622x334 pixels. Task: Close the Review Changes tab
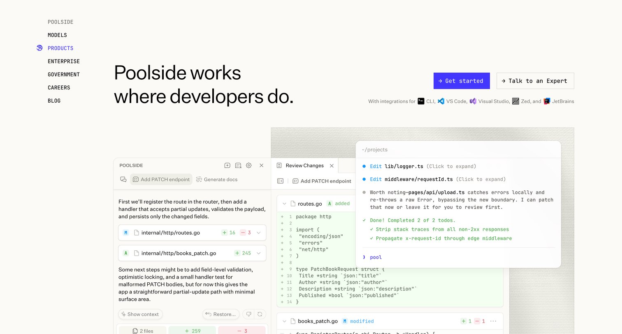(332, 166)
